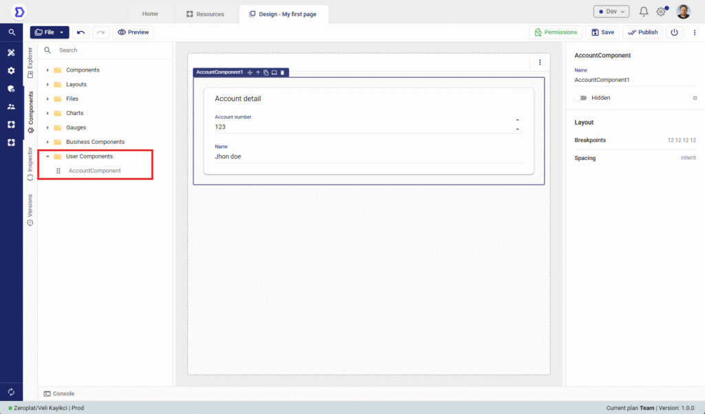
Task: Duplicate AccountComponent1 with the copy icon
Action: 266,72
